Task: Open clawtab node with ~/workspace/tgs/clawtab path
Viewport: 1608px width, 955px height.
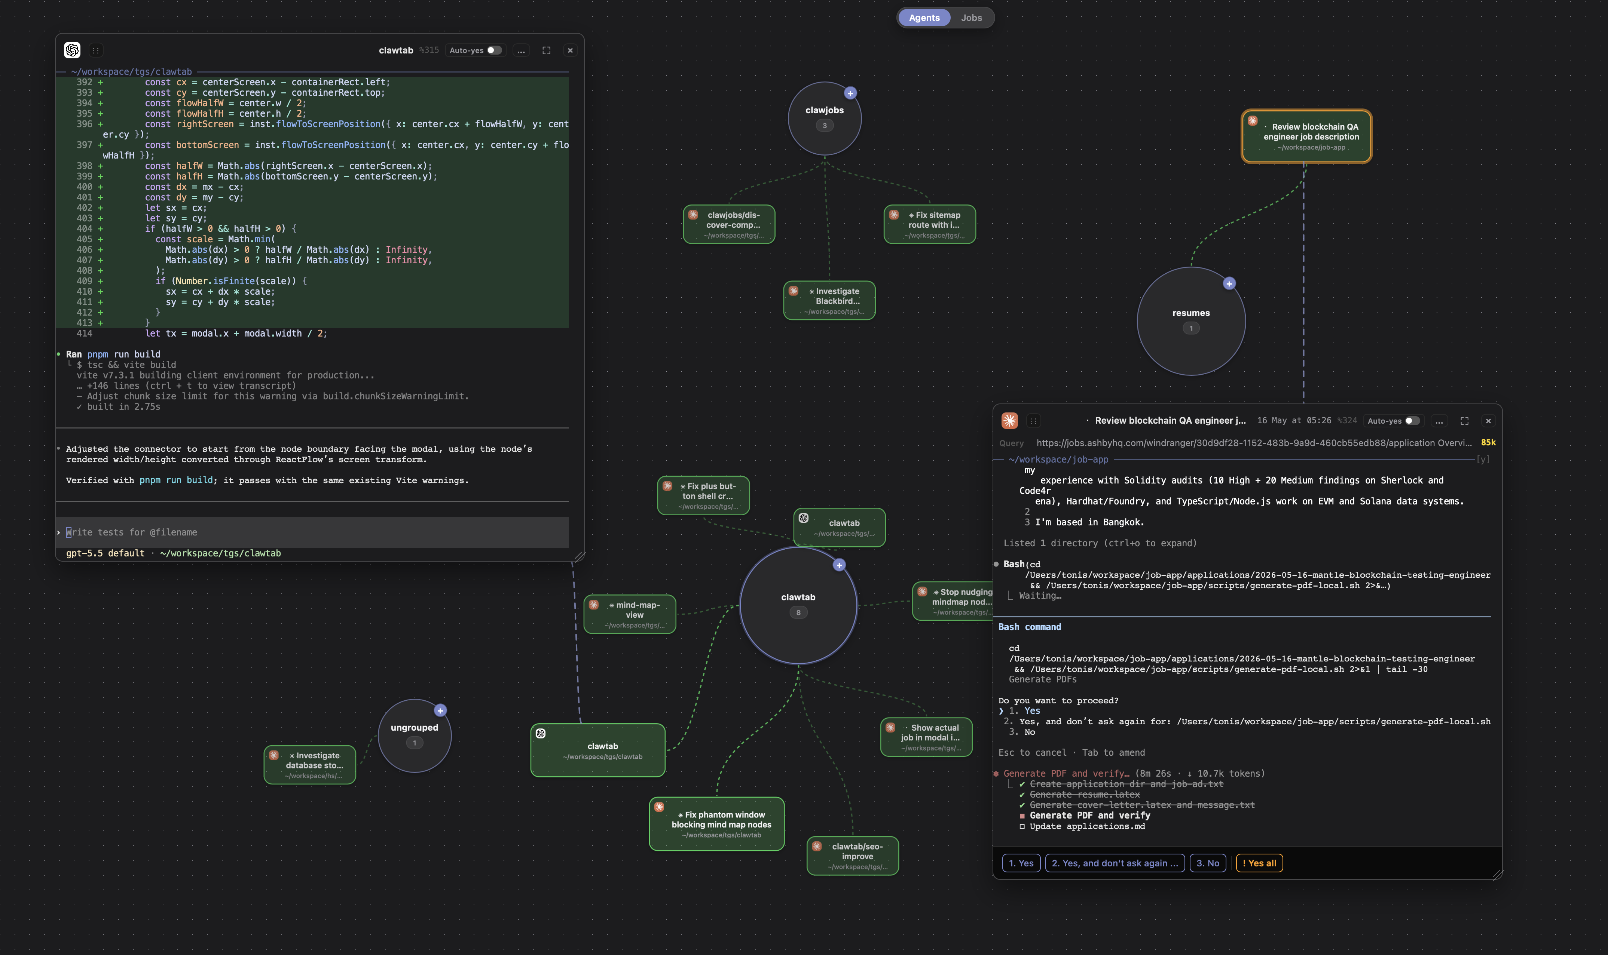Action: tap(597, 750)
